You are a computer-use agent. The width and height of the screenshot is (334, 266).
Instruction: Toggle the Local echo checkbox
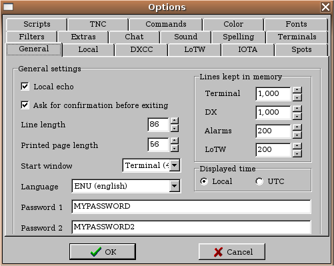point(25,86)
